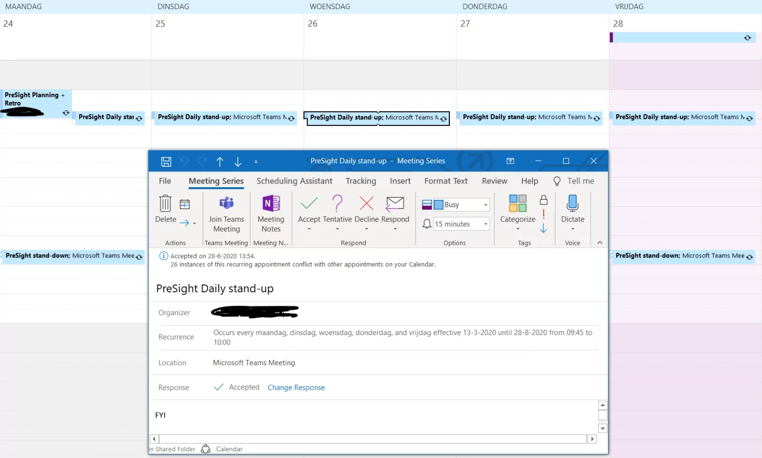The image size is (762, 458).
Task: Join the Teams Meeting
Action: (226, 215)
